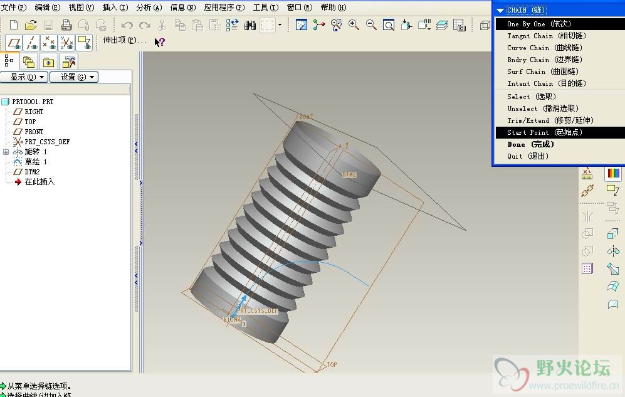The height and width of the screenshot is (397, 625).
Task: Click Done (完成) in CHAIN menu
Action: [x=530, y=144]
